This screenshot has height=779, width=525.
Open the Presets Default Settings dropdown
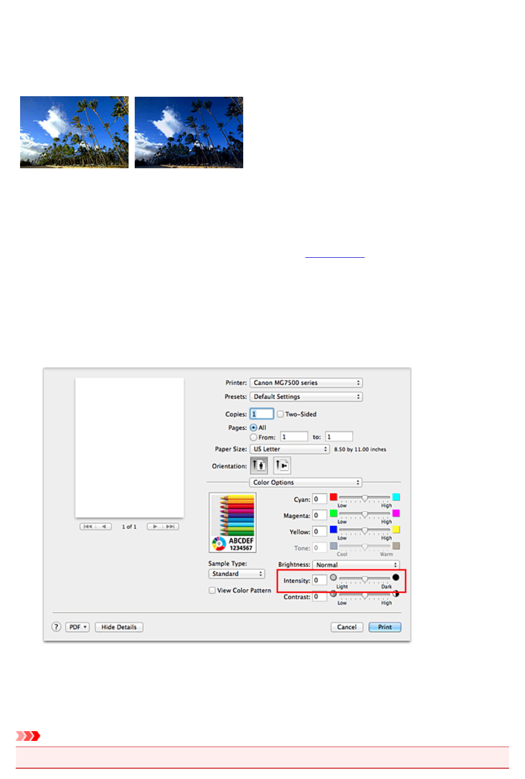306,397
